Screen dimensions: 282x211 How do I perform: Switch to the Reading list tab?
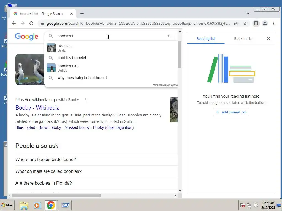click(206, 38)
